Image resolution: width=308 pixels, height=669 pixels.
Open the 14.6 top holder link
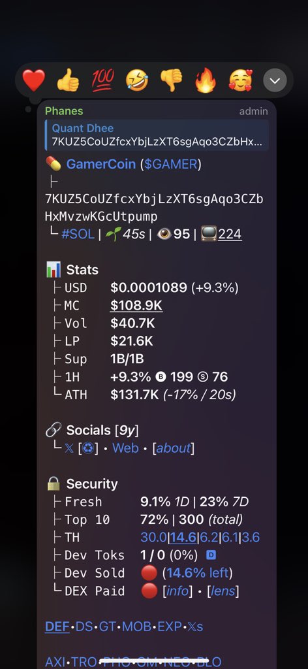pos(183,538)
